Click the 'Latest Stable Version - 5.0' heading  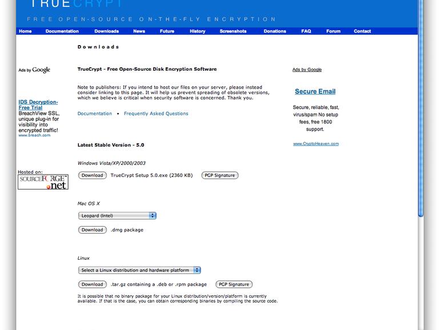click(x=111, y=145)
